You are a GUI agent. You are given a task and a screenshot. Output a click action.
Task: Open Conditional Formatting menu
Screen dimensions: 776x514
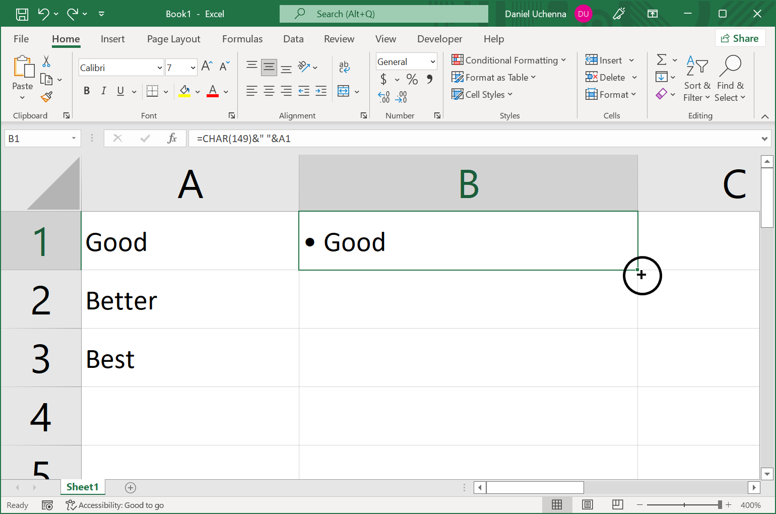pyautogui.click(x=508, y=60)
